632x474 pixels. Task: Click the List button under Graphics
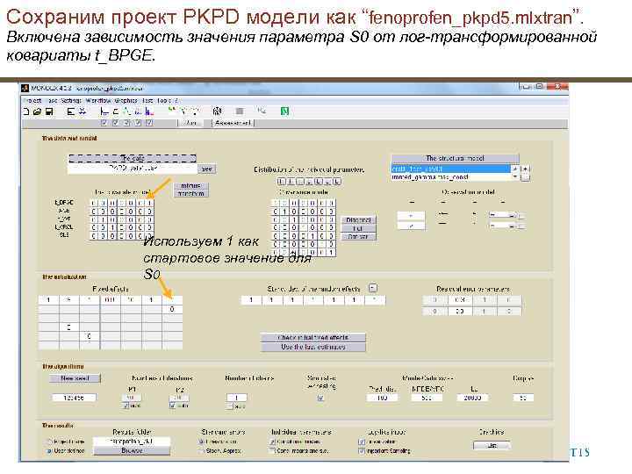point(492,445)
